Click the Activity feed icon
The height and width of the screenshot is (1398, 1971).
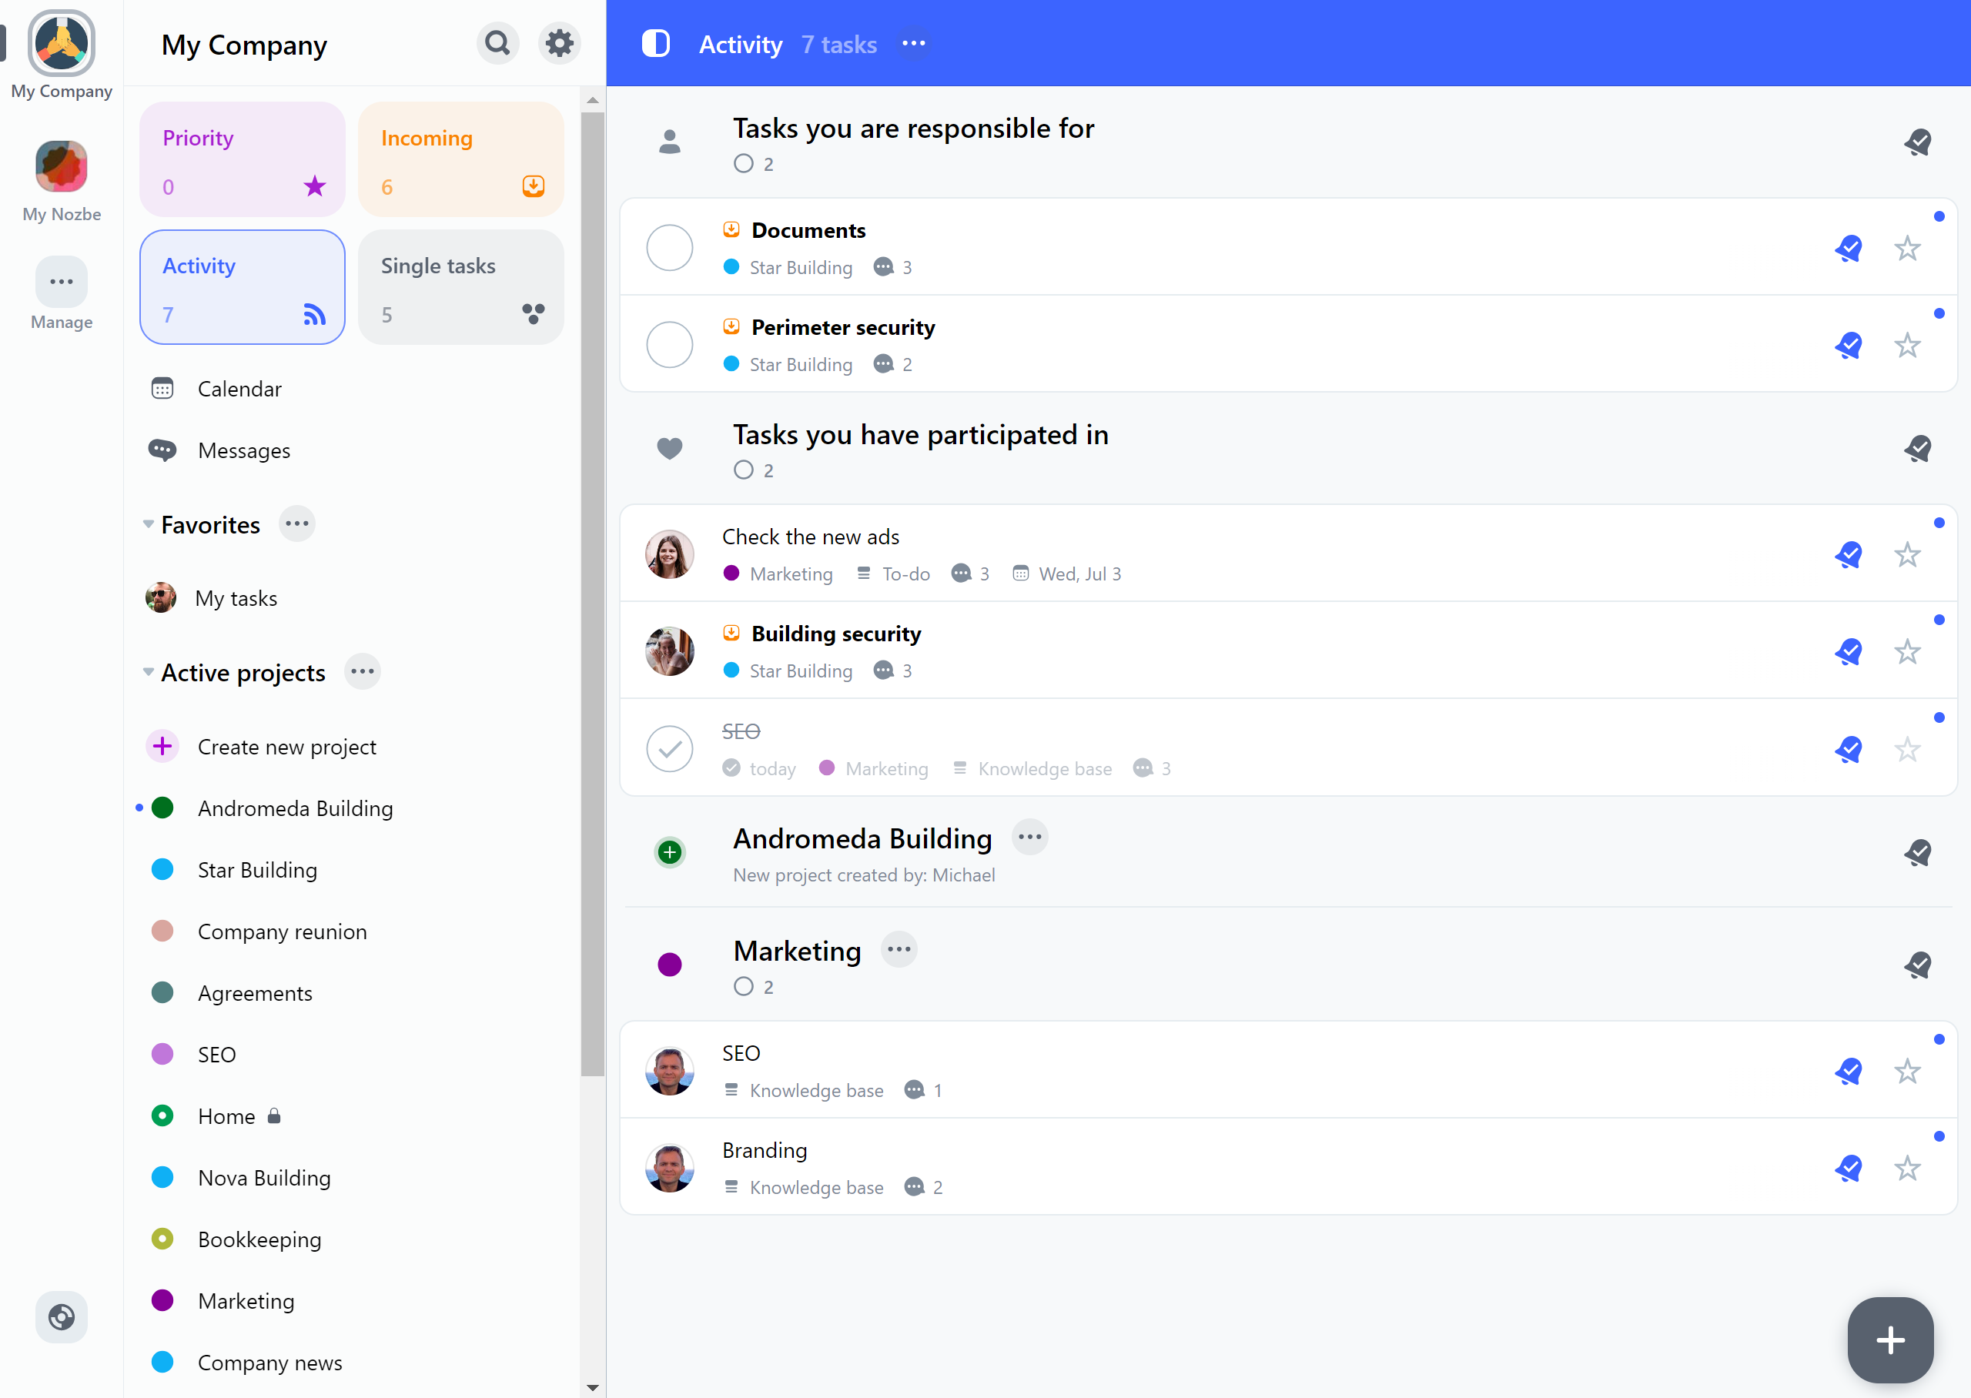click(x=315, y=313)
